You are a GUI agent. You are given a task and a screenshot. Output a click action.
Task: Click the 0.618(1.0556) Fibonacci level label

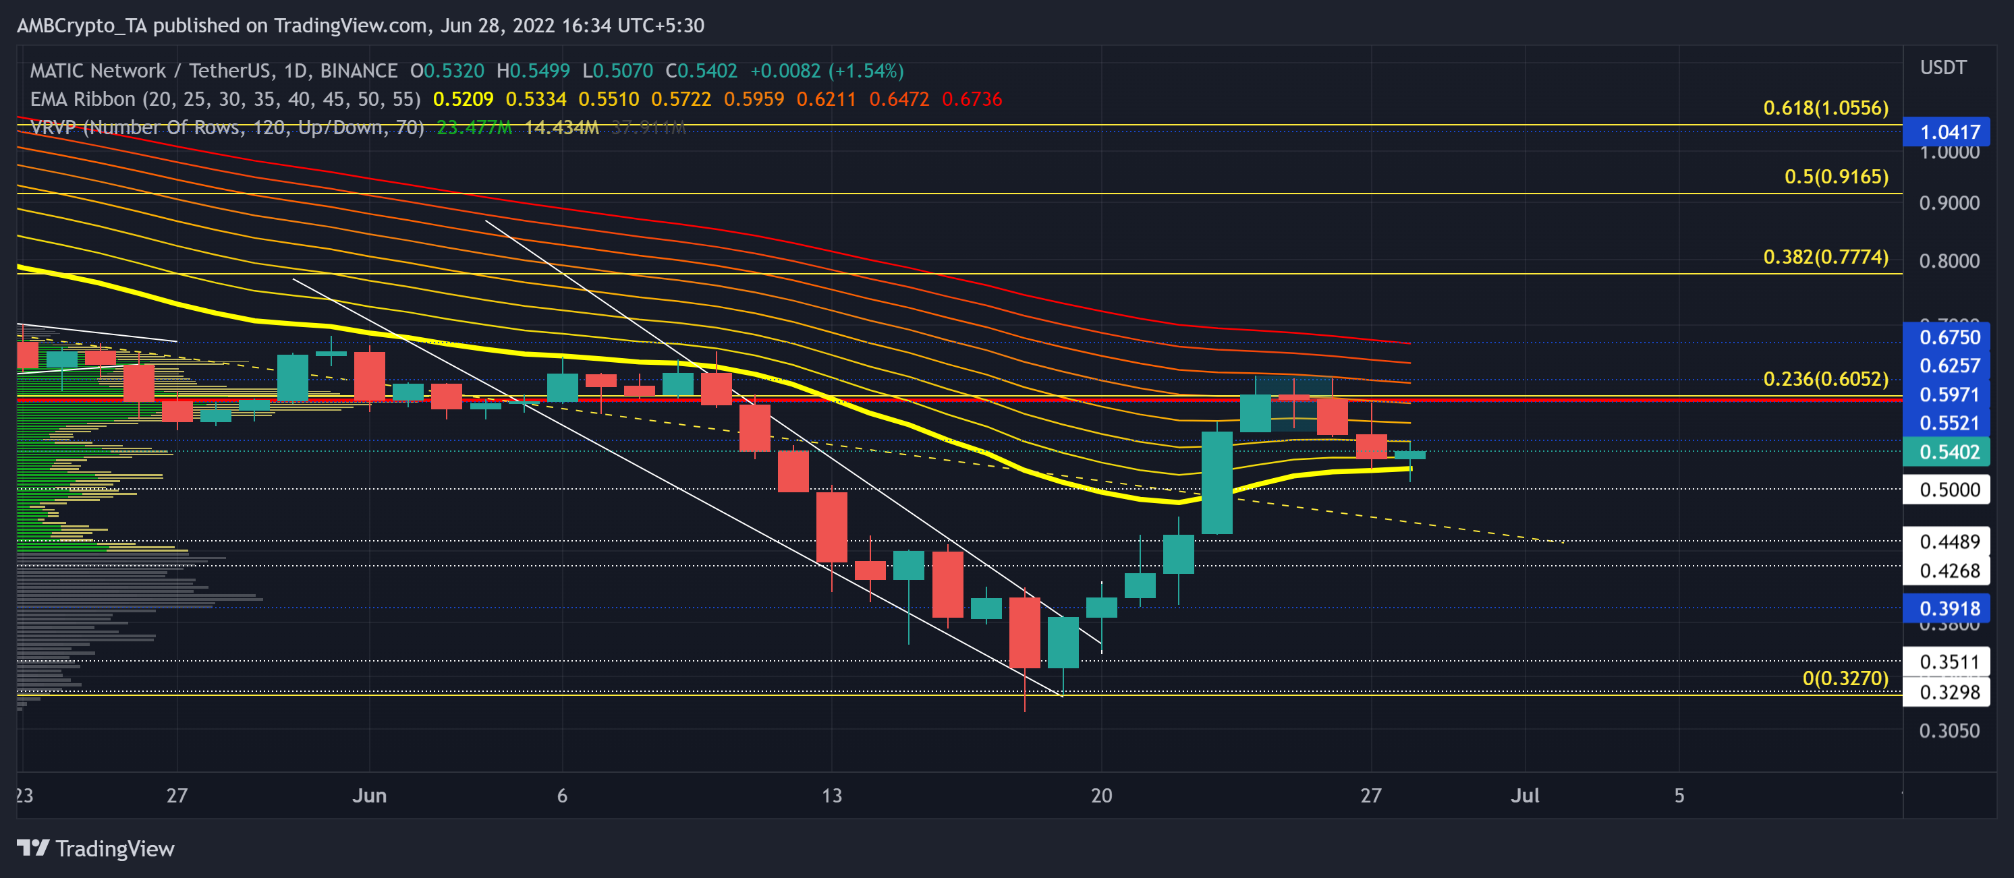[x=1825, y=108]
